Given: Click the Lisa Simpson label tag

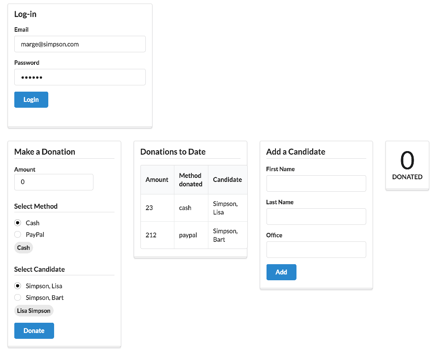Looking at the screenshot, I should point(34,311).
